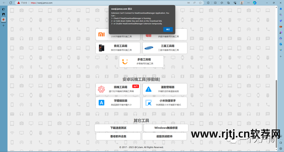Toggle split screen view icon

click(215, 3)
